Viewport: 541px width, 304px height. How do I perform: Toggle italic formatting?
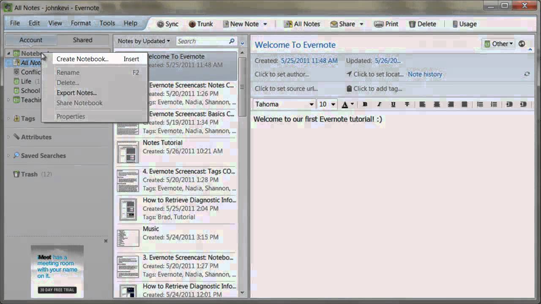(x=379, y=104)
